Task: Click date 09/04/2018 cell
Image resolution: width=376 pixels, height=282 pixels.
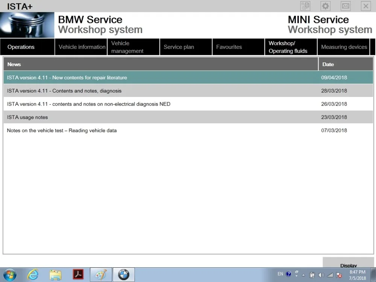Action: tap(334, 77)
